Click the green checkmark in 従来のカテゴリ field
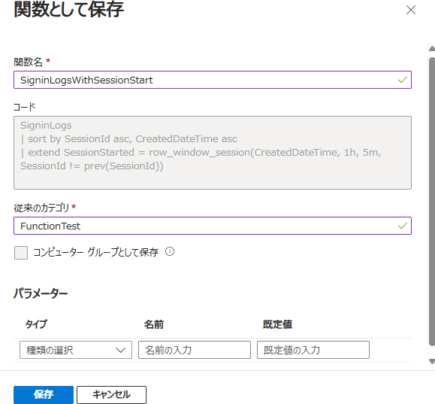This screenshot has height=404, width=435. click(402, 226)
